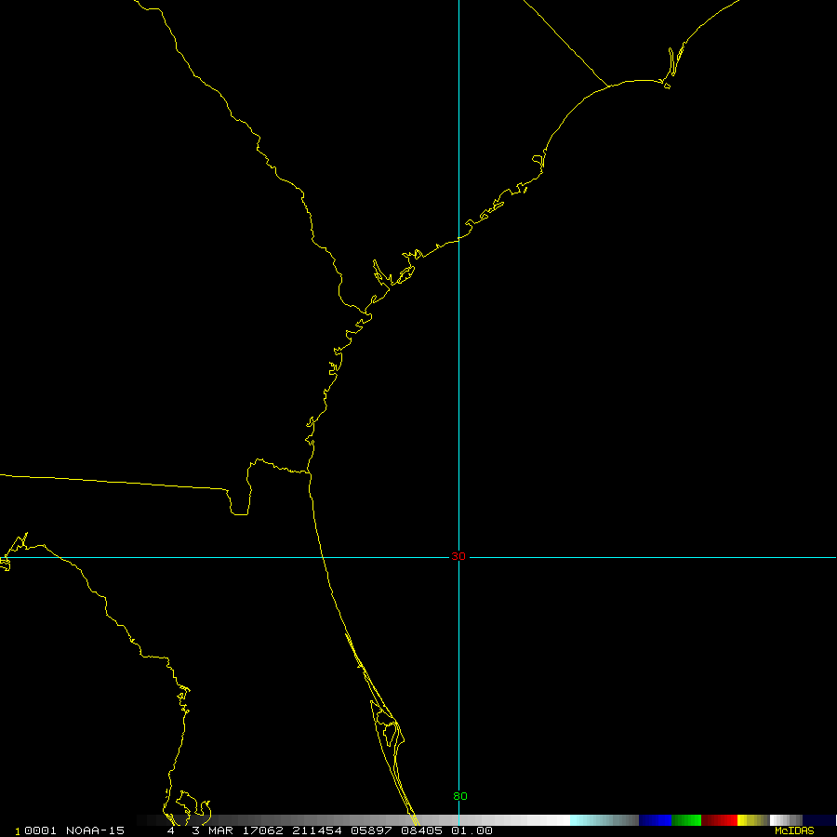This screenshot has height=837, width=837.
Task: Pick the yellow segment of the color bar
Action: pos(752,820)
